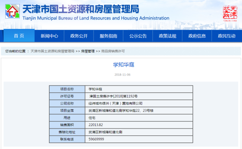Screen dimensions: 242x149
Task: Click breadcrumb link 房屋管理
Action: pos(88,51)
